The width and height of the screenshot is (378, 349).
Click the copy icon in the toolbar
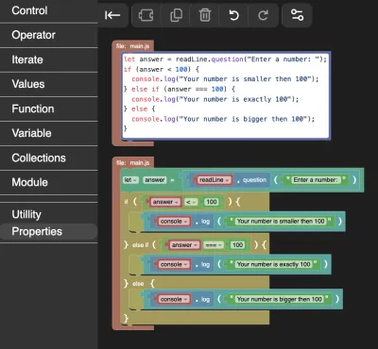click(176, 15)
